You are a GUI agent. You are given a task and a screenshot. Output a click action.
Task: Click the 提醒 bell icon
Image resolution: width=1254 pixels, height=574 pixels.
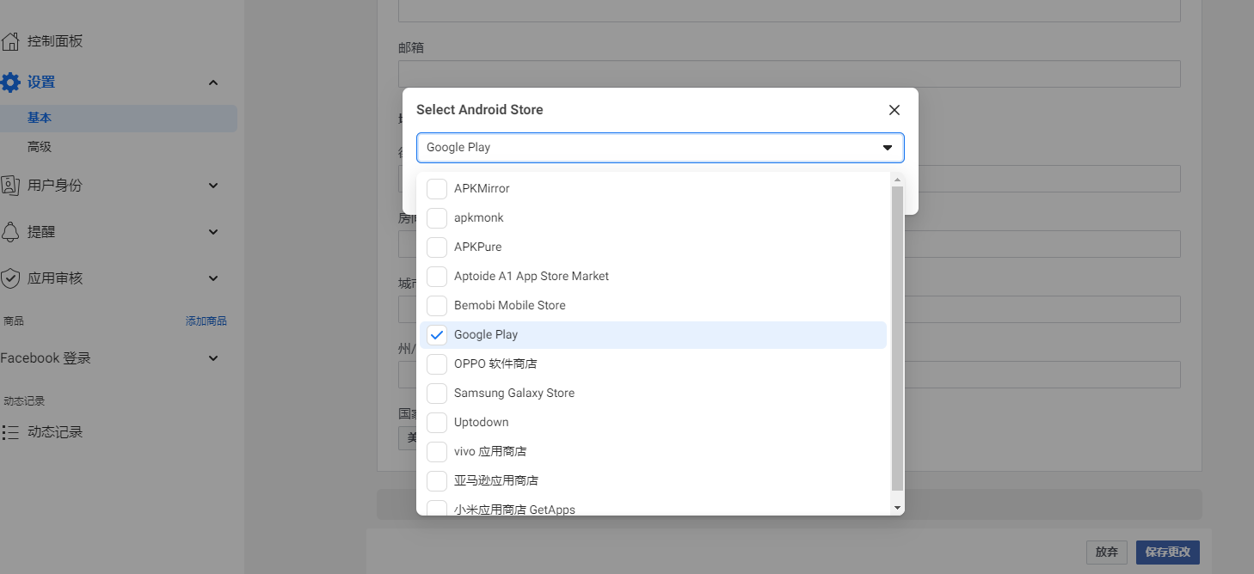(x=10, y=232)
